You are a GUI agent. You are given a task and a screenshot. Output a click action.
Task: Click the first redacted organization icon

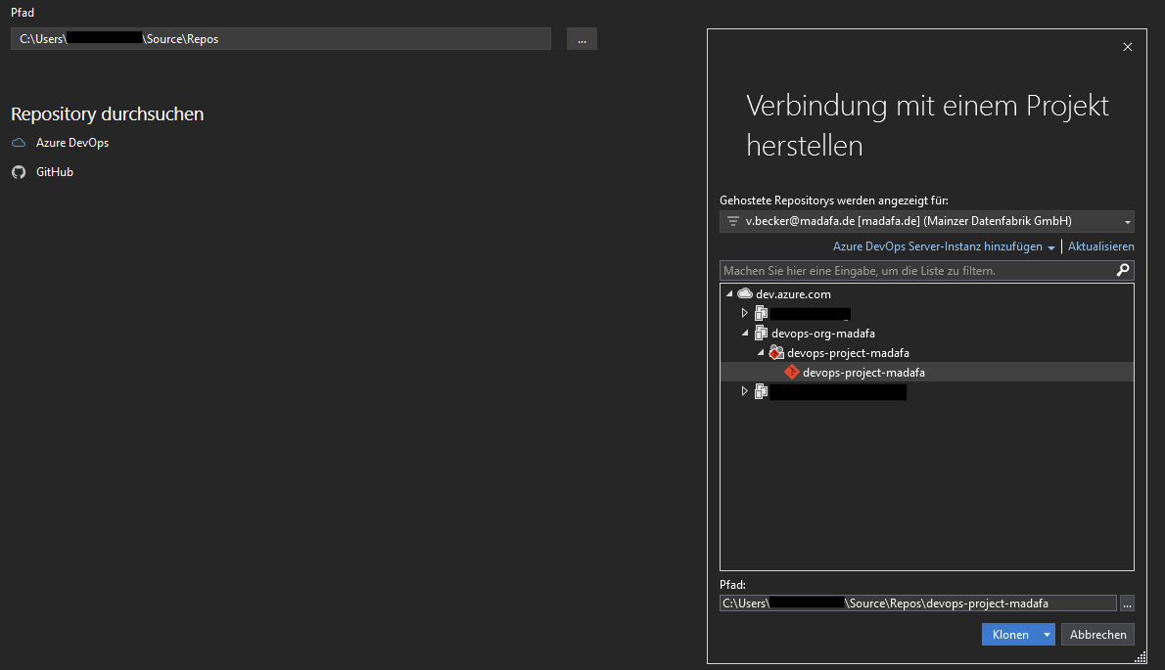[x=761, y=313]
